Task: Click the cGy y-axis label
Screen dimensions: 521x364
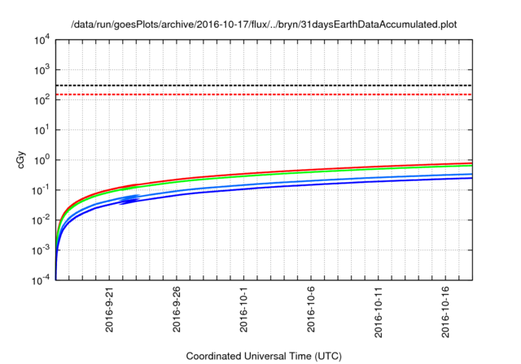Action: [21, 160]
